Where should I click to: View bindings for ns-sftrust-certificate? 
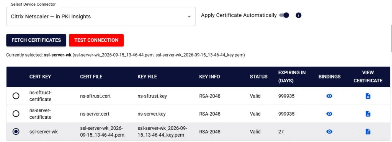tap(329, 96)
